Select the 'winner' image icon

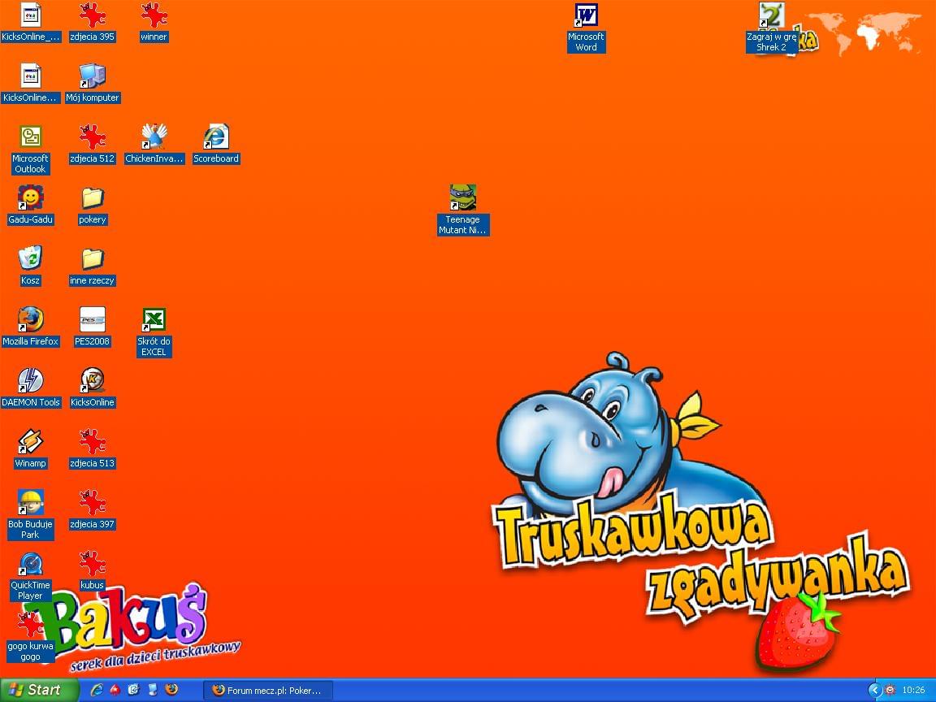coord(154,22)
